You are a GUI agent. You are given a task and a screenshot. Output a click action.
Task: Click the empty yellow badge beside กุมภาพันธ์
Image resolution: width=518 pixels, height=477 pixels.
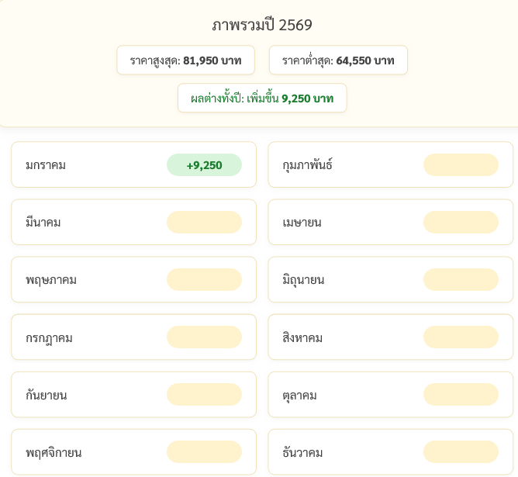(x=461, y=165)
